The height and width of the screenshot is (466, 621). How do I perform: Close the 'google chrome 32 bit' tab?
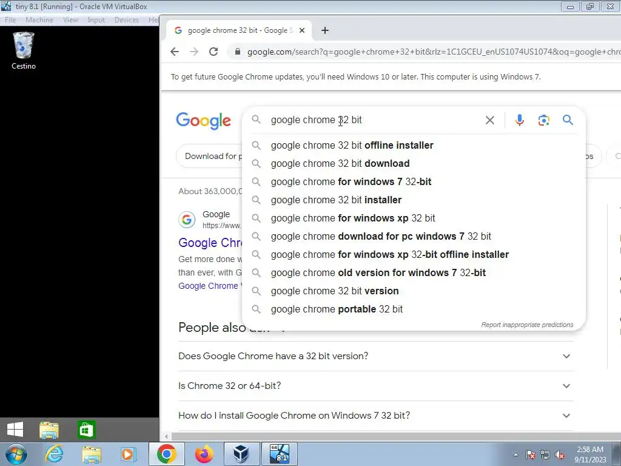(302, 30)
